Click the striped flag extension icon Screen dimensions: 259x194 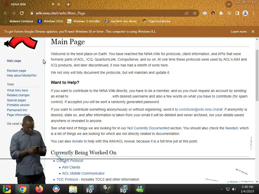(205, 13)
